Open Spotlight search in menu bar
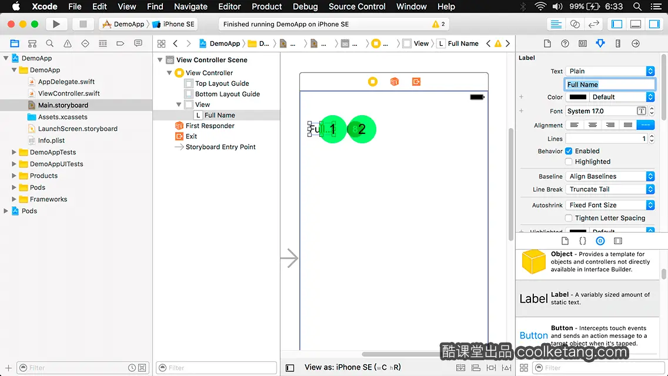The image size is (668, 376). point(637,6)
